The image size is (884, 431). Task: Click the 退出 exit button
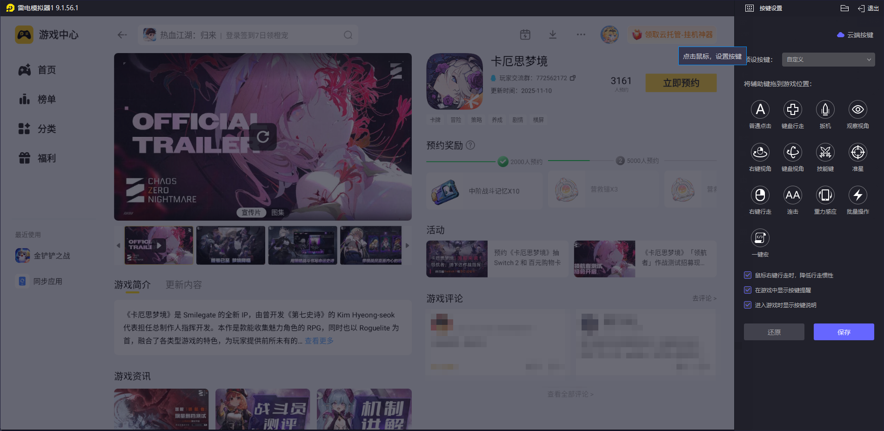point(868,8)
